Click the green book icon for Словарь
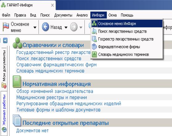172x136 pixels. [94, 54]
